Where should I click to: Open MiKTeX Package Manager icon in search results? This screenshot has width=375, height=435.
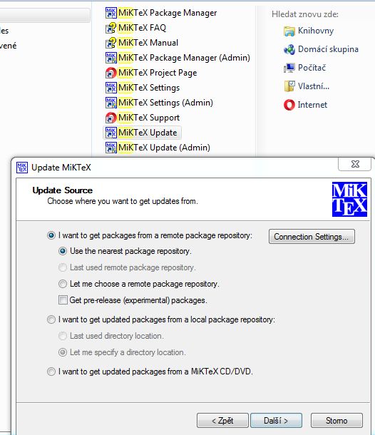[x=111, y=13]
